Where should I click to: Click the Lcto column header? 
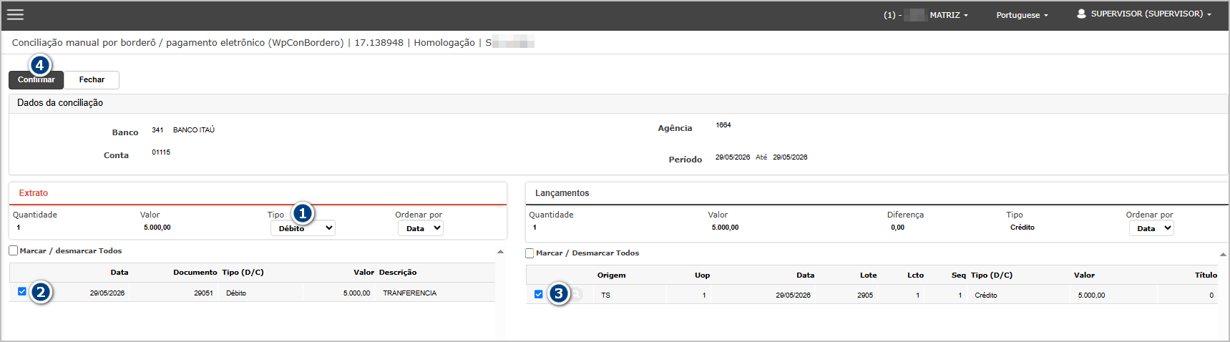915,275
